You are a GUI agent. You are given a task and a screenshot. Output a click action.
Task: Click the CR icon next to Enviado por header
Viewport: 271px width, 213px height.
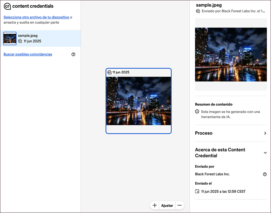point(197,11)
